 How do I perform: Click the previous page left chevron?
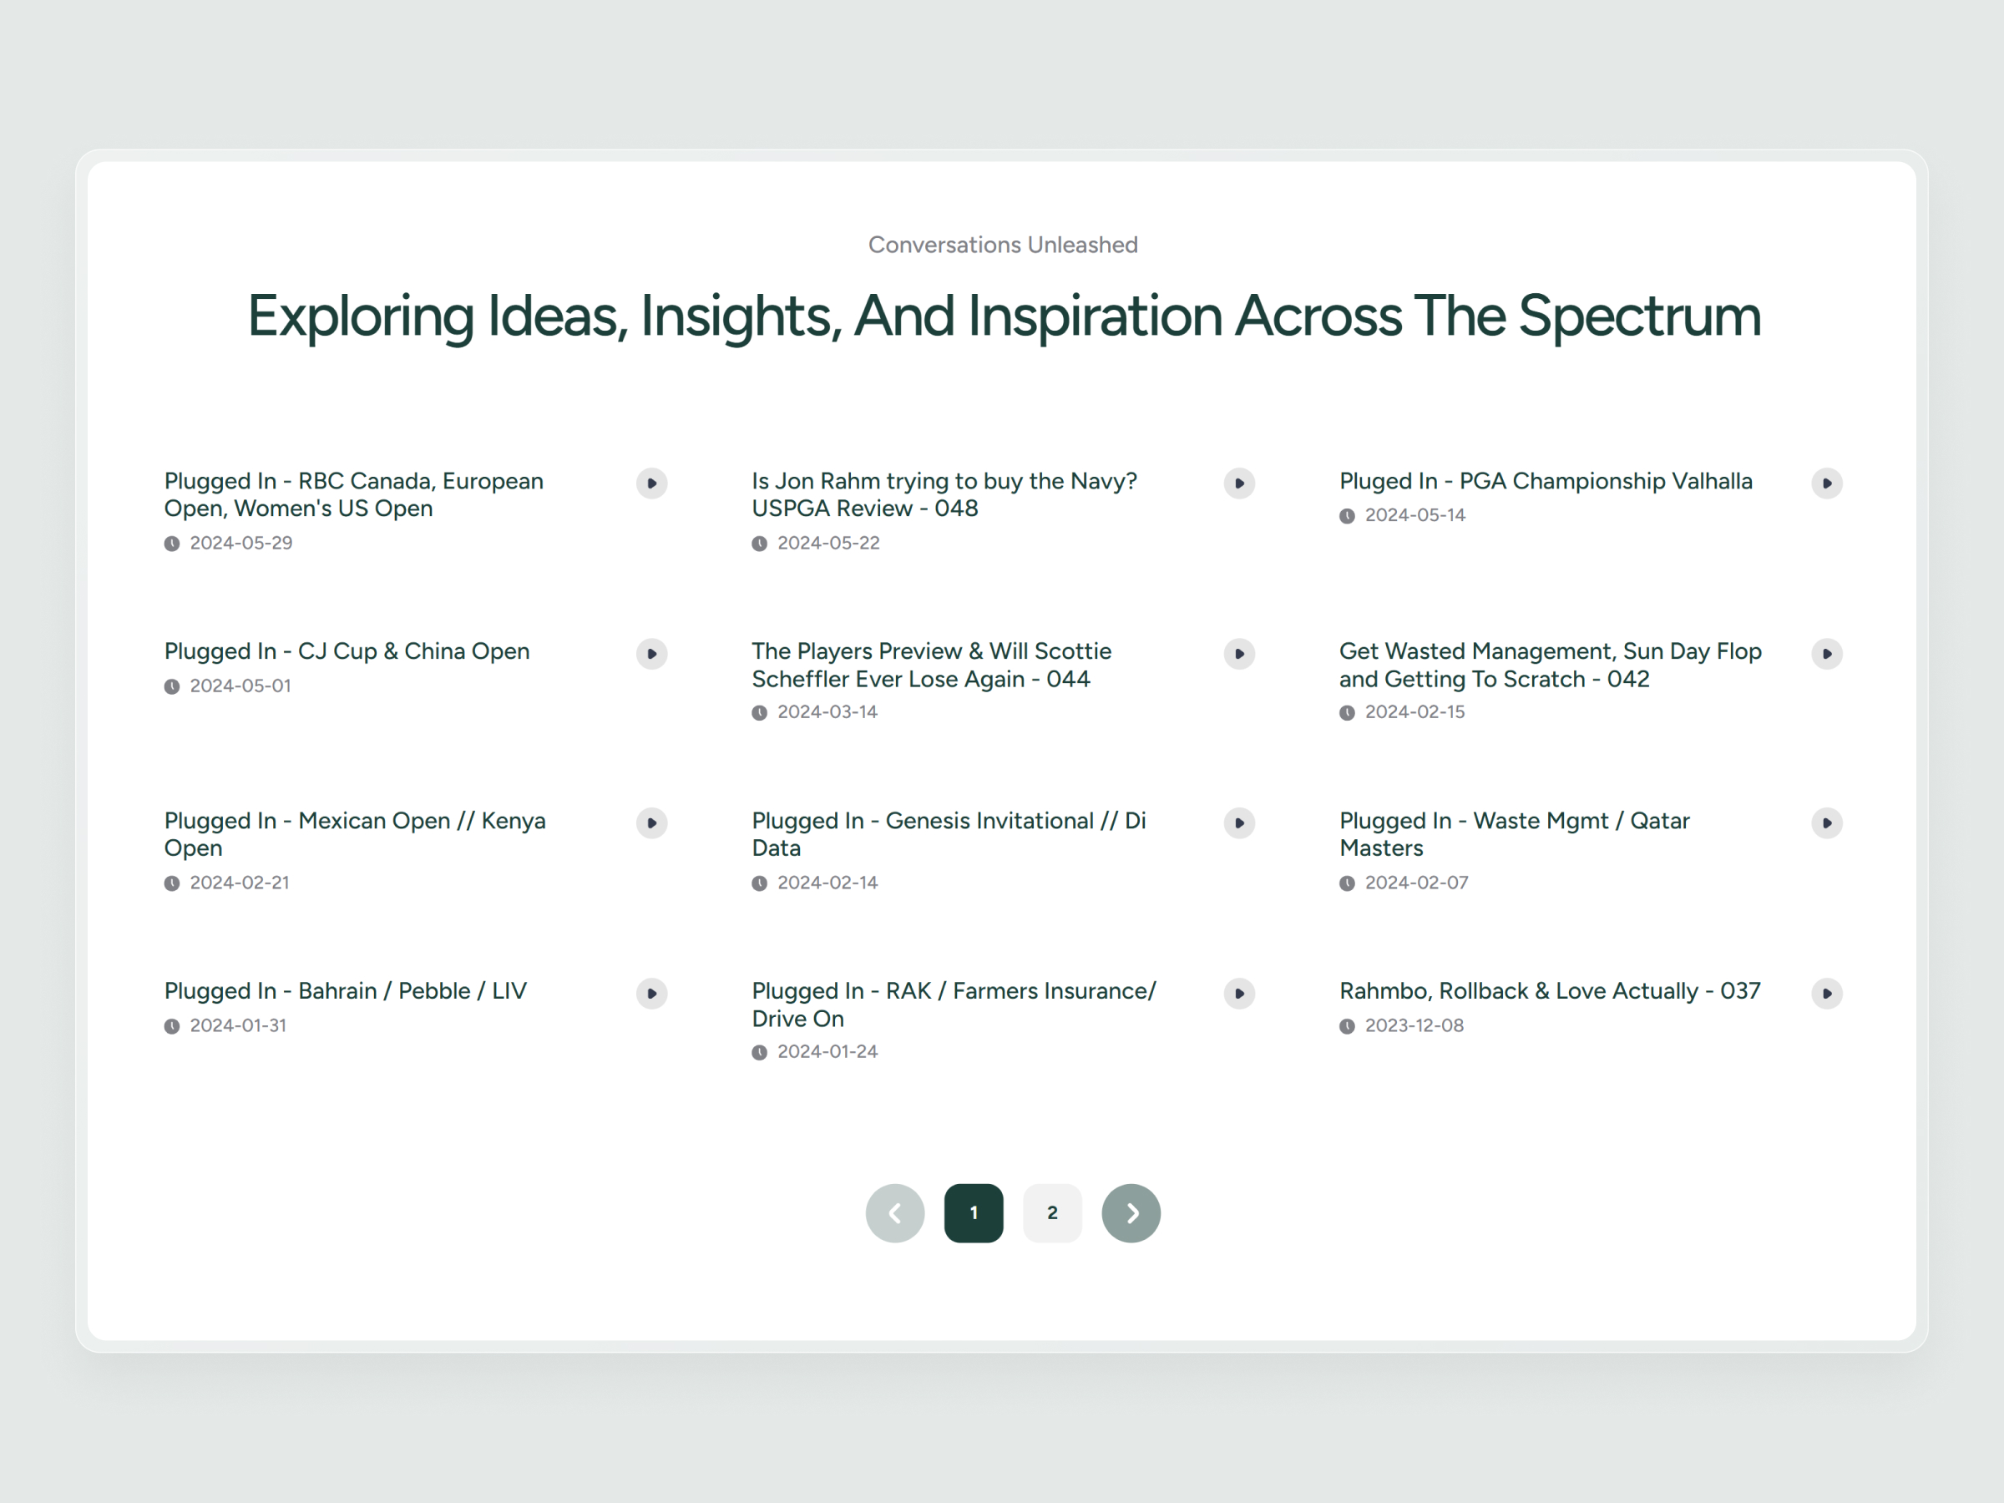point(894,1212)
